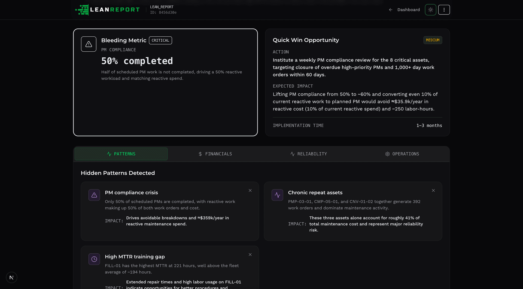Image resolution: width=523 pixels, height=289 pixels.
Task: Select the Reliability tab
Action: (x=308, y=154)
